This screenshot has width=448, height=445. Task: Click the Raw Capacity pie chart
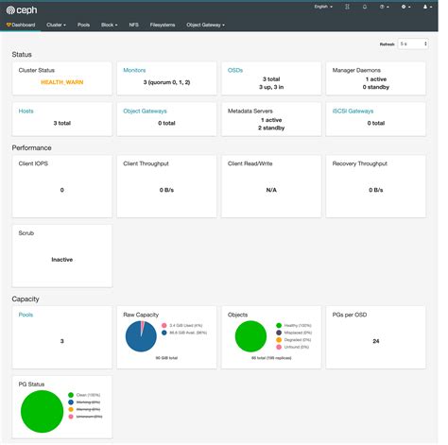[x=141, y=336]
